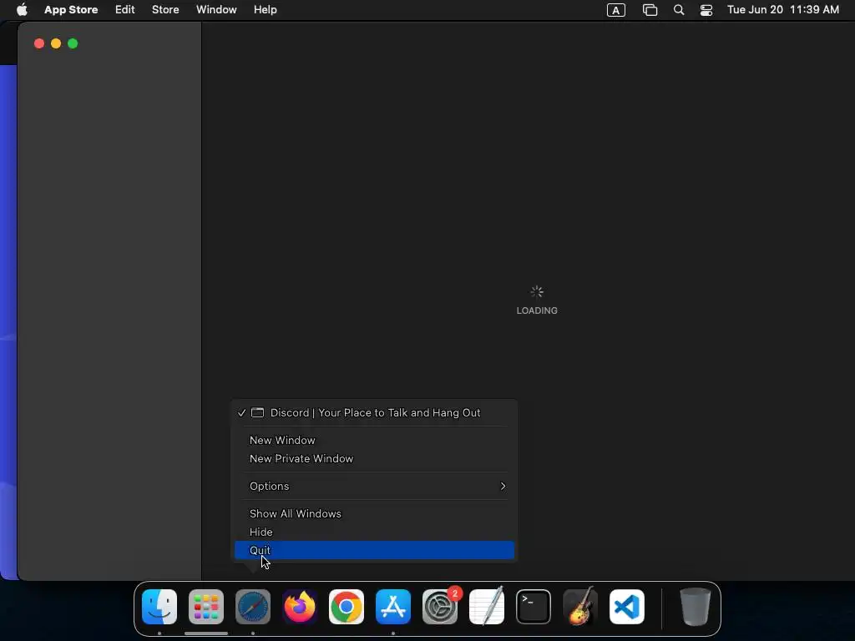Open TextEdit from the Dock
The image size is (855, 641).
487,607
